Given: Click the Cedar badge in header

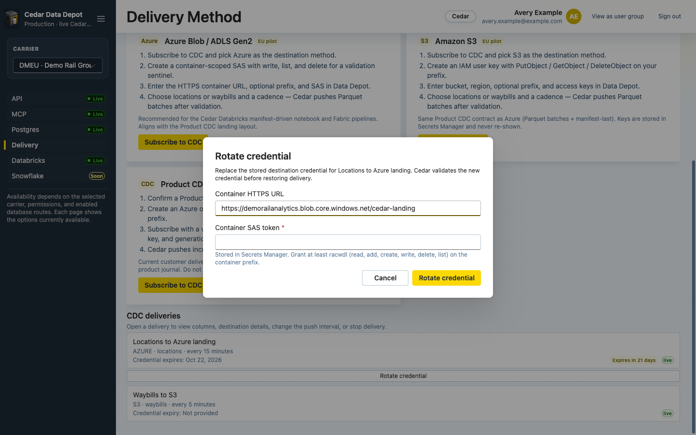Looking at the screenshot, I should tap(461, 16).
